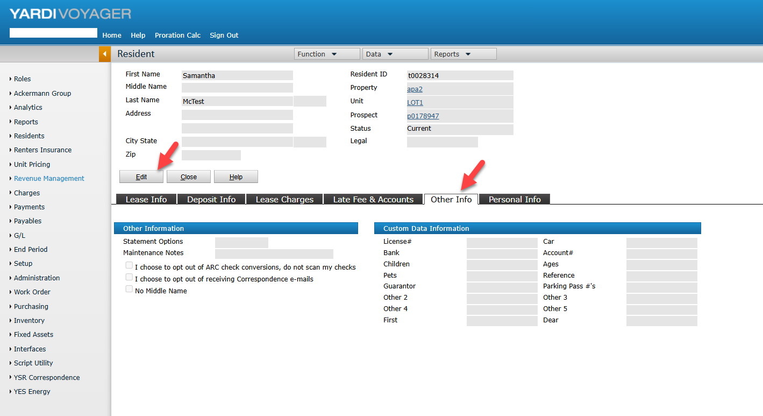Open the Reports dropdown in header

pyautogui.click(x=463, y=54)
